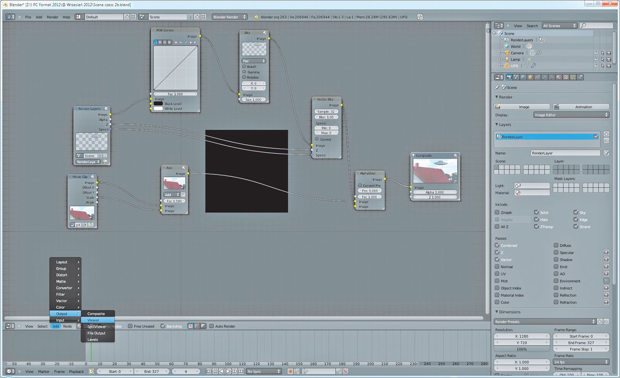Play animation forward in the timeline
The height and width of the screenshot is (378, 620).
(228, 371)
